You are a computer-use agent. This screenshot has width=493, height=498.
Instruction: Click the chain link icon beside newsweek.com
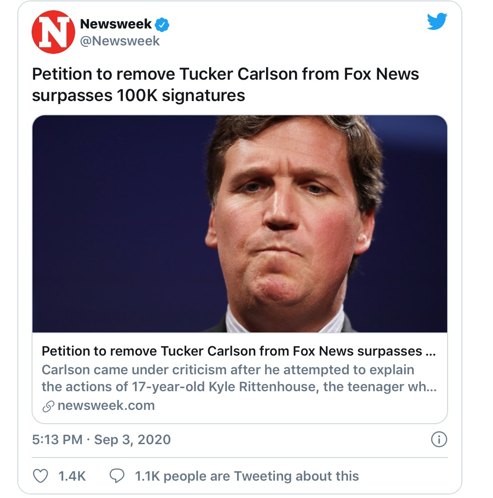pyautogui.click(x=48, y=406)
